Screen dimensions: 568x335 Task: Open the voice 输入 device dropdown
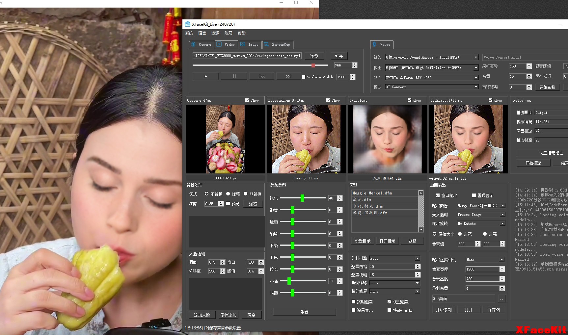pyautogui.click(x=432, y=57)
